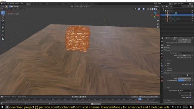Open the Physics Type dropdown
The height and width of the screenshot is (109, 194).
(184, 53)
